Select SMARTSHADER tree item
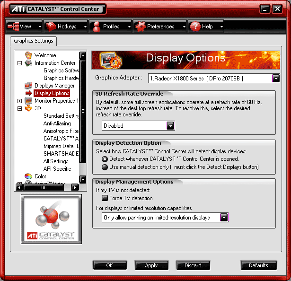Image resolution: width=291 pixels, height=281 pixels. coord(61,154)
